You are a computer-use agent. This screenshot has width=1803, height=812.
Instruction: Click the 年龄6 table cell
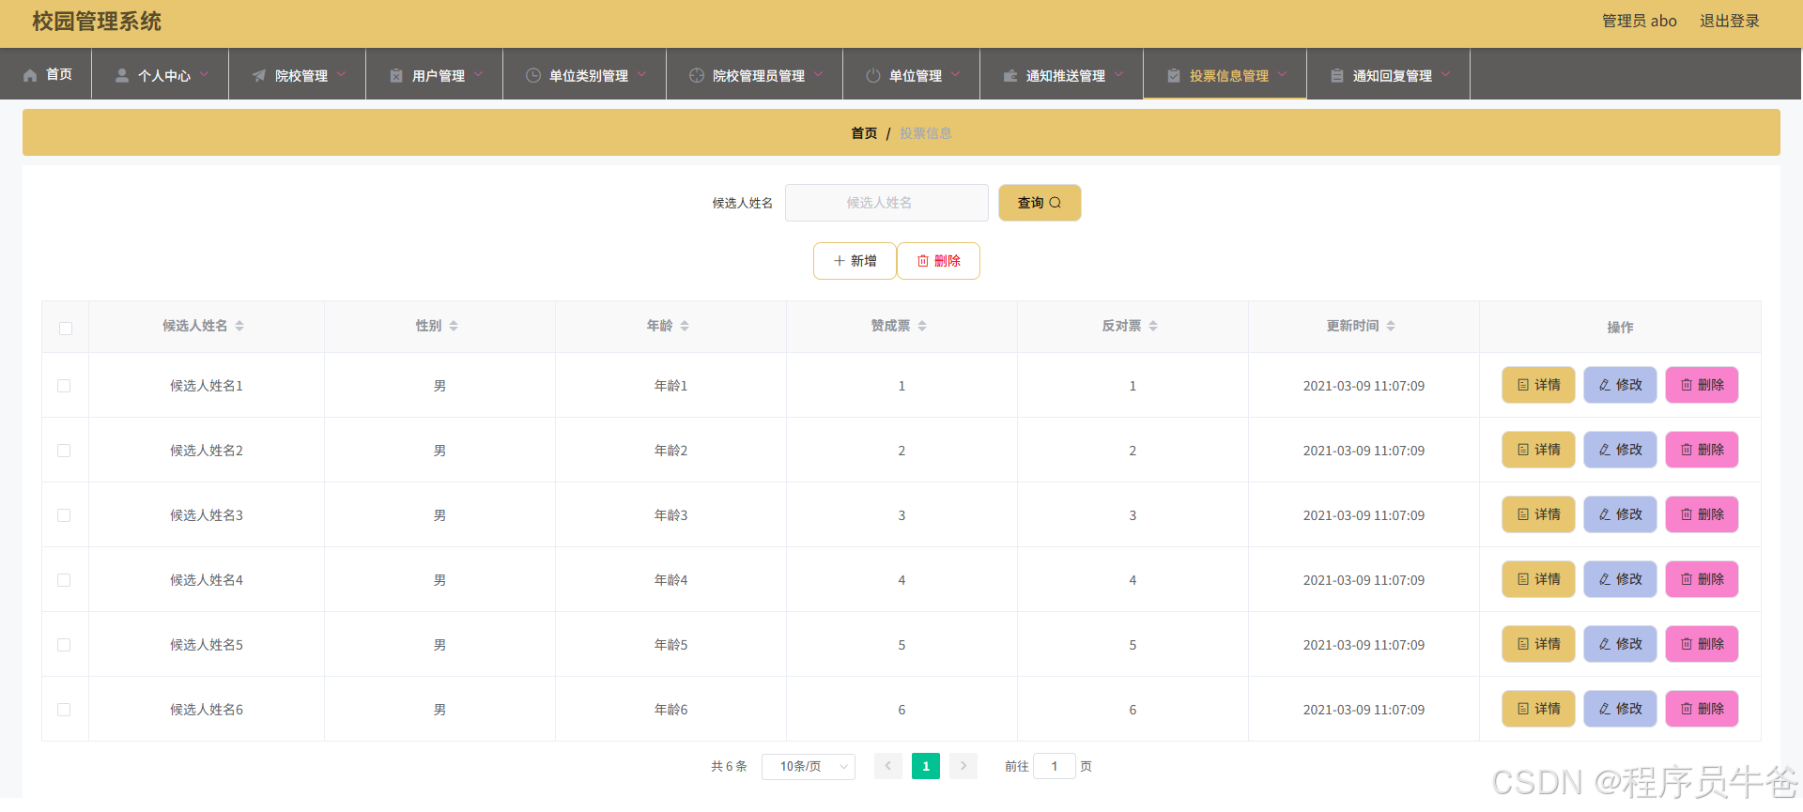click(670, 710)
